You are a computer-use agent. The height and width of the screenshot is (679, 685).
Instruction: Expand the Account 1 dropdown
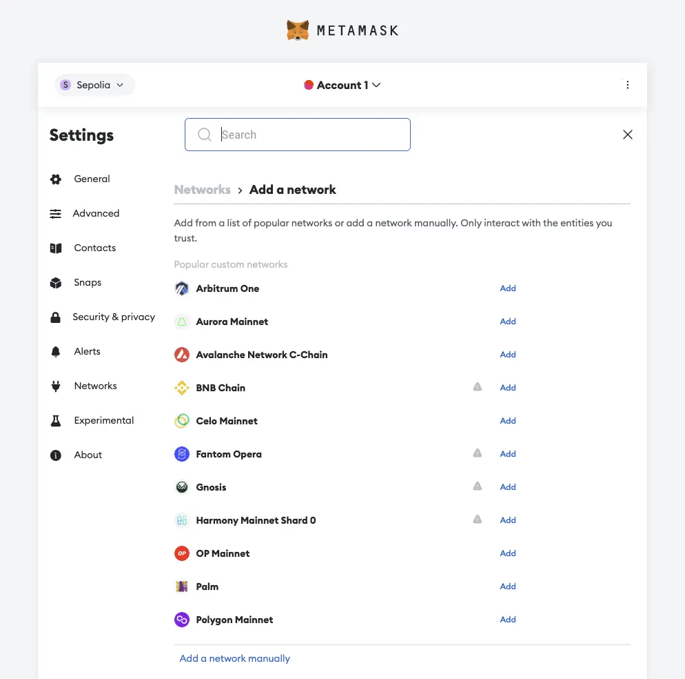[342, 85]
